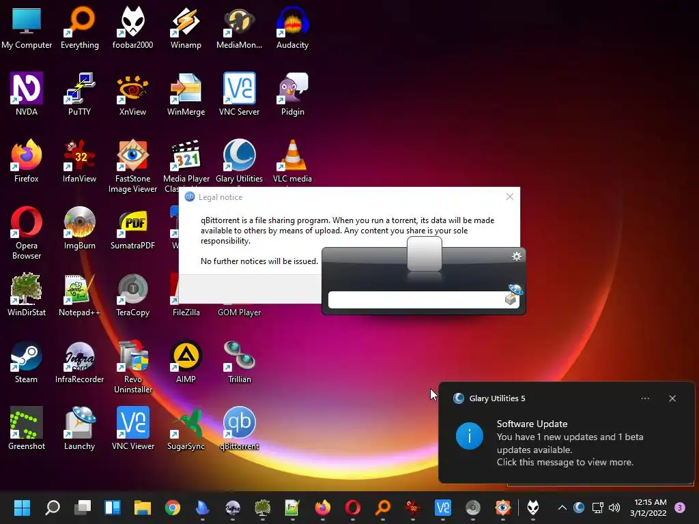Open the clock and calendar flyout
The width and height of the screenshot is (699, 524).
point(648,507)
